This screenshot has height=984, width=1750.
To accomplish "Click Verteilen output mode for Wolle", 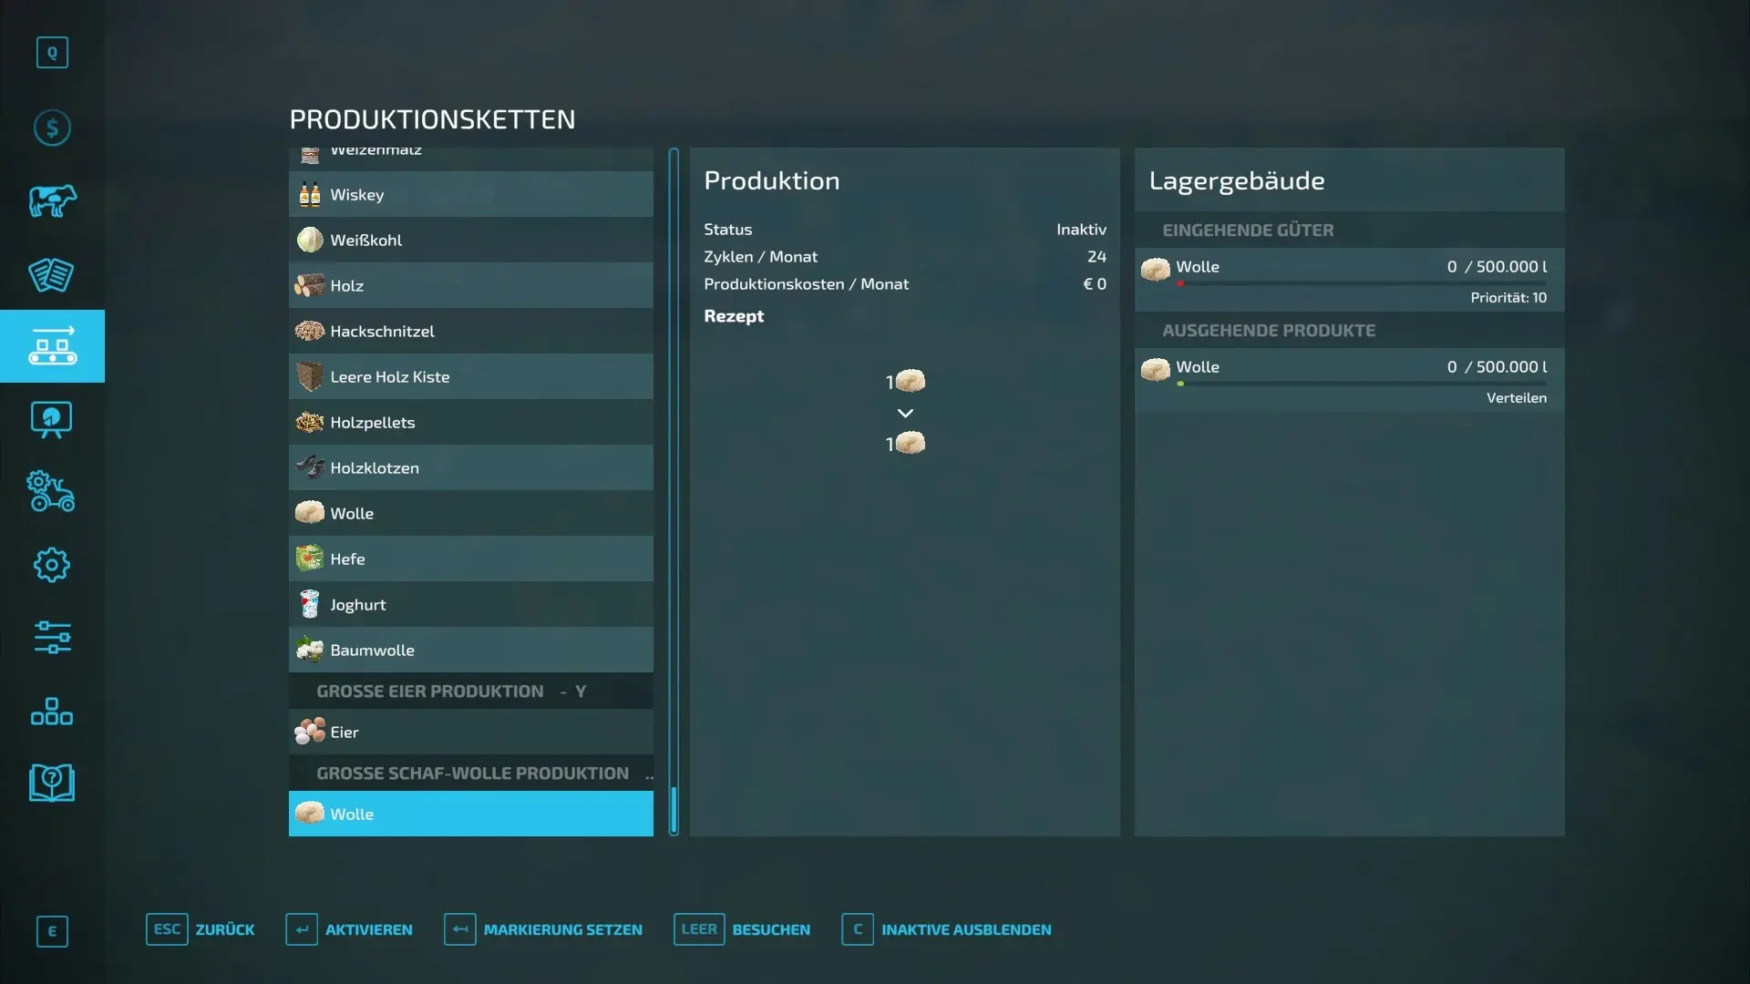I will coord(1516,398).
